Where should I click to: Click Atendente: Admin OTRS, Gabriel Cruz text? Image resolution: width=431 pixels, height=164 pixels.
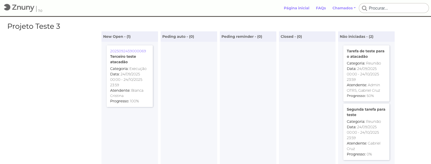click(x=363, y=88)
